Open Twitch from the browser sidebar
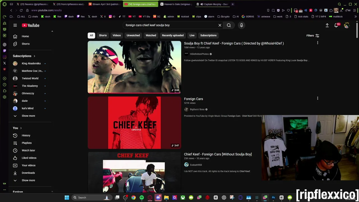359x202 pixels. pyautogui.click(x=4, y=51)
